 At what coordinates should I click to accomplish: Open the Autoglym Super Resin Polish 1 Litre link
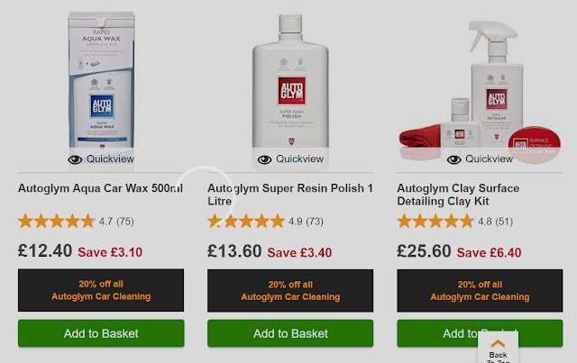(x=290, y=195)
